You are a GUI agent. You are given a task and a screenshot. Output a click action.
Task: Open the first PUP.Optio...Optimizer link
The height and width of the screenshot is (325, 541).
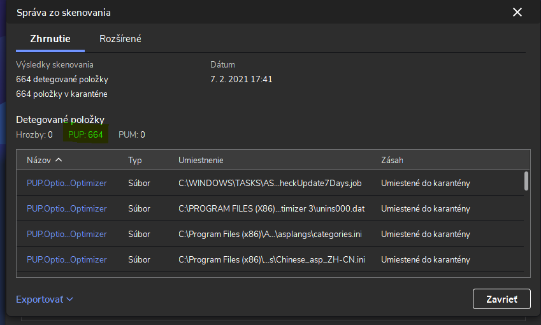coord(67,184)
